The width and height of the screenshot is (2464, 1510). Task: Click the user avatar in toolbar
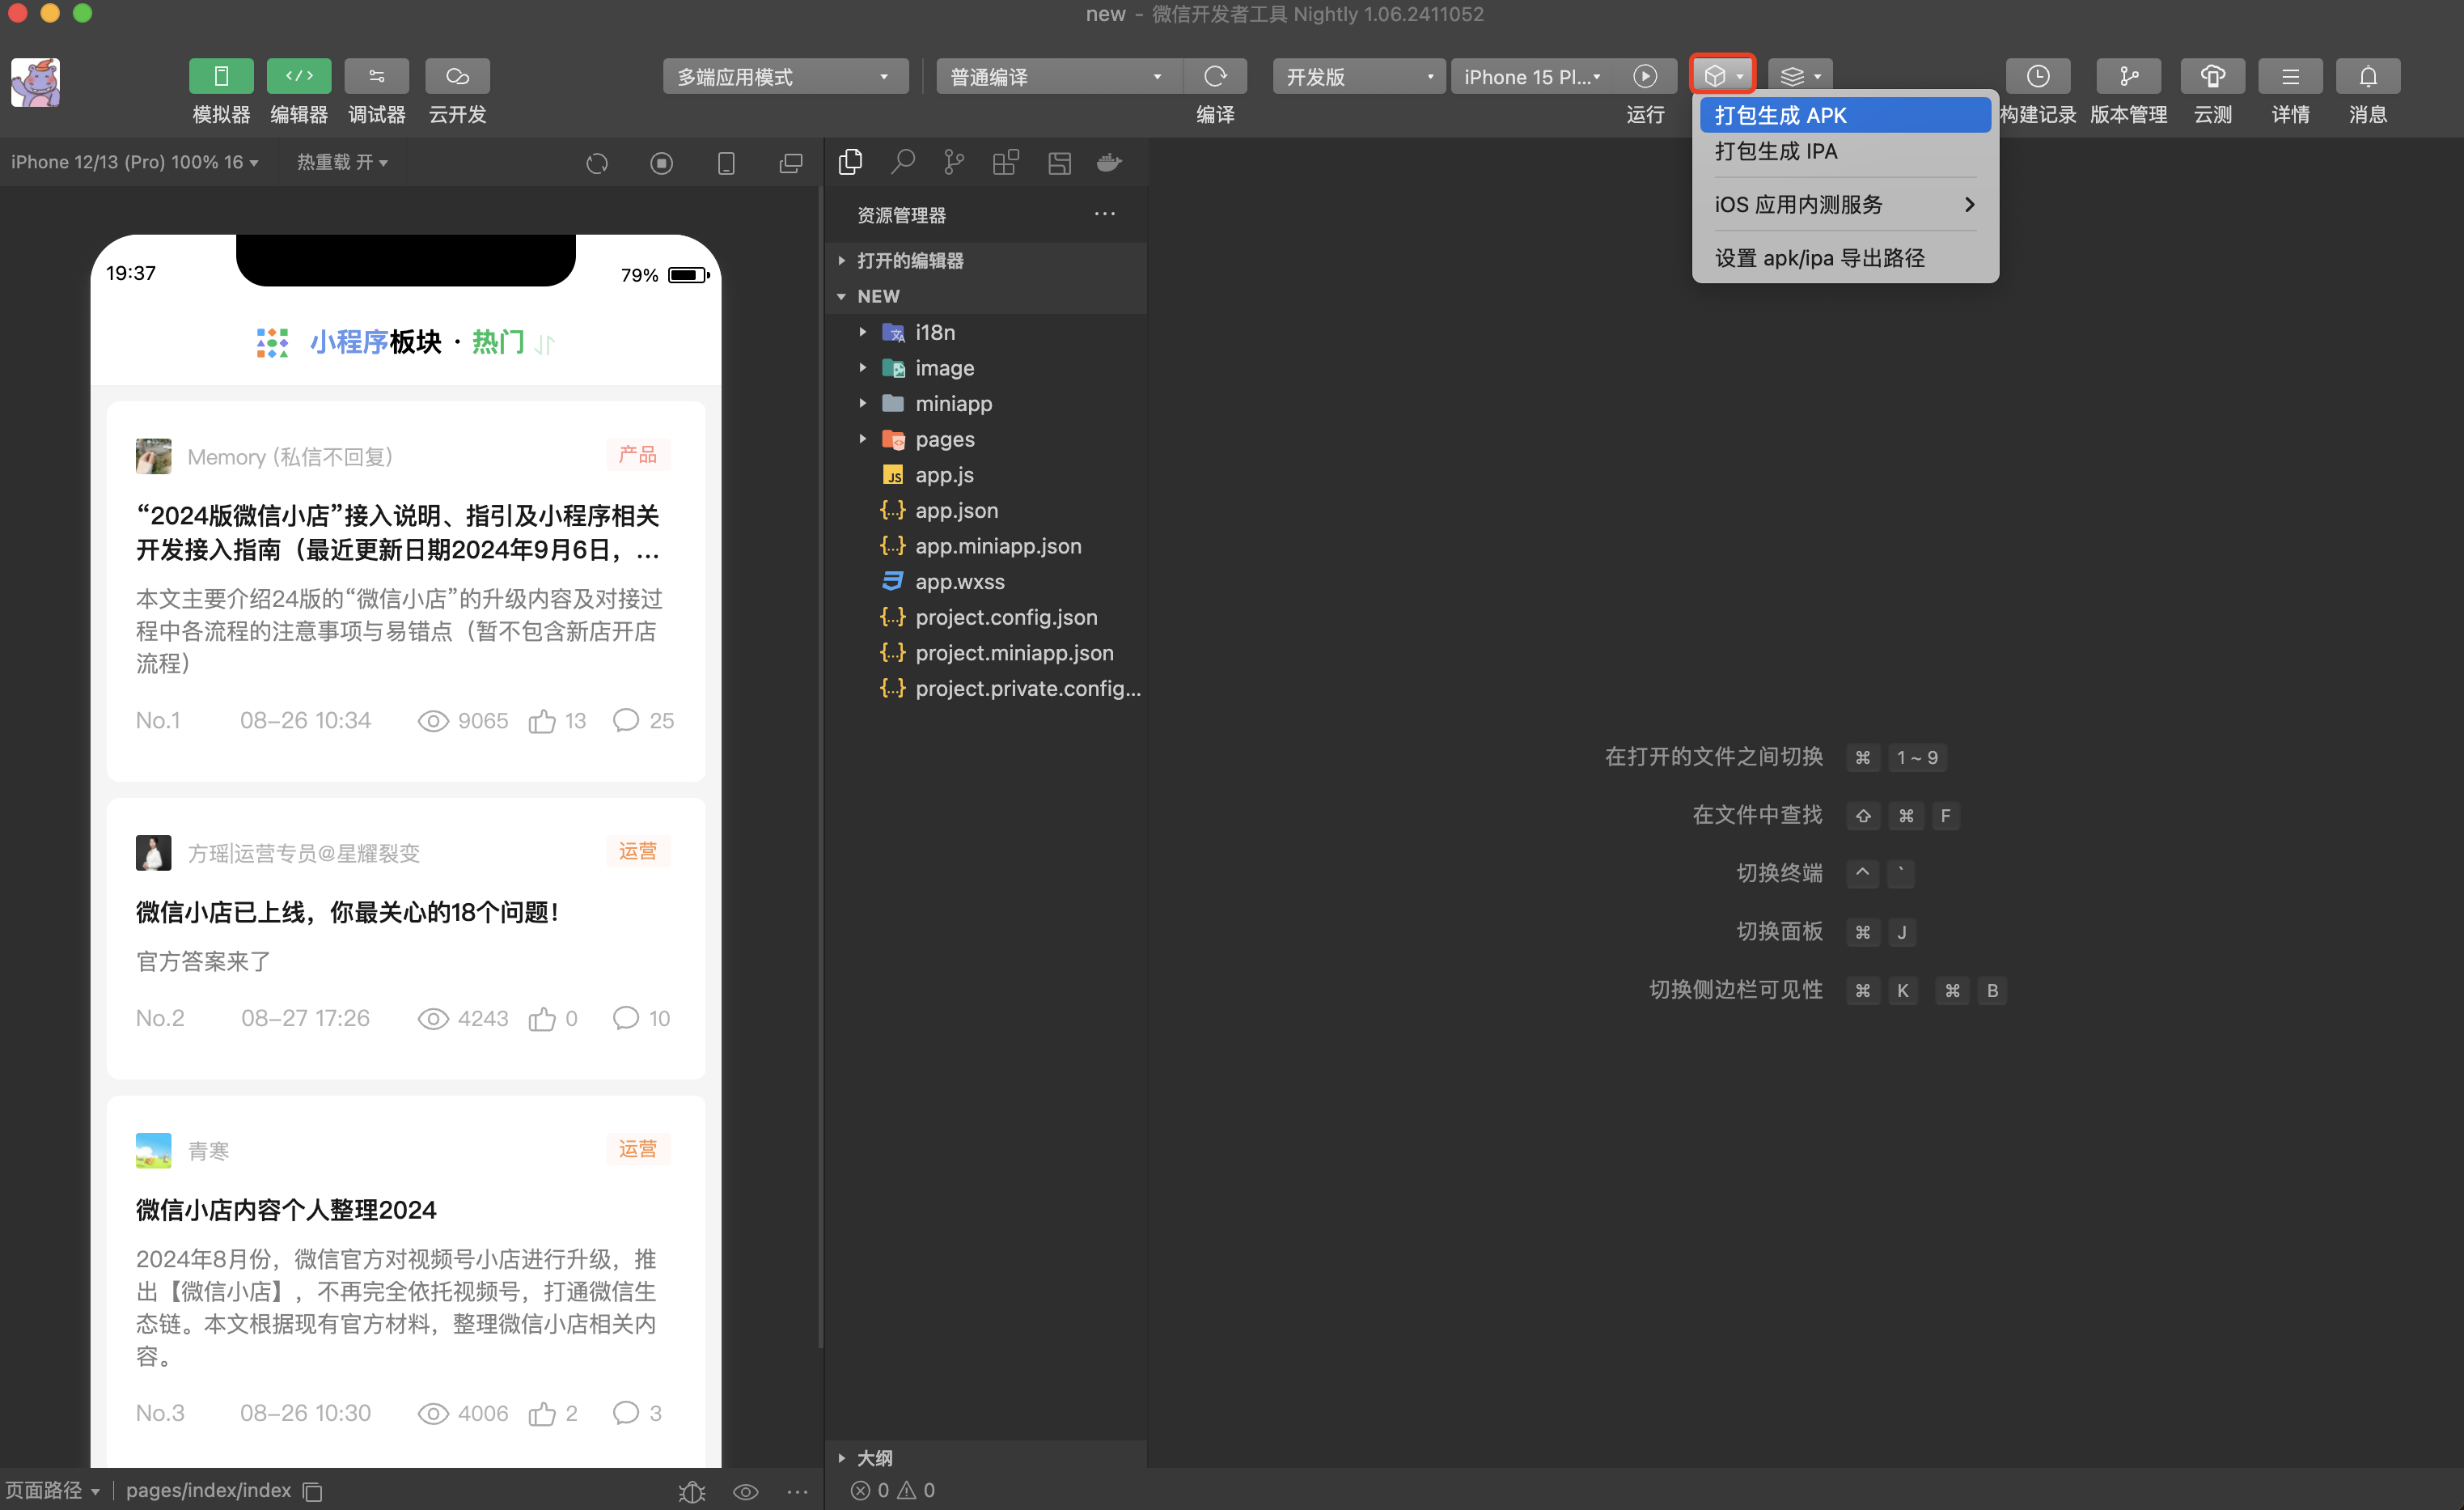click(35, 82)
